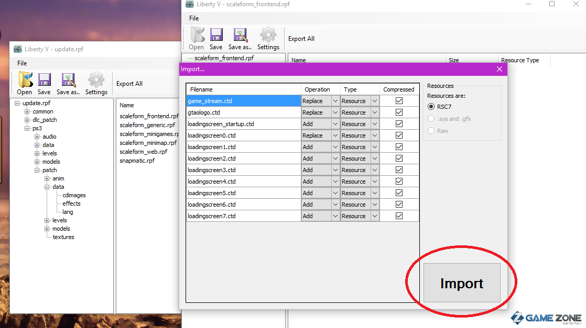Click Save icon in update.rpf window

click(x=44, y=80)
